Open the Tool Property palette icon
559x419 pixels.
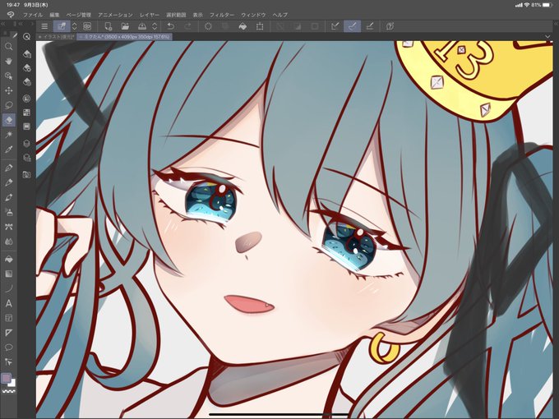coord(27,68)
